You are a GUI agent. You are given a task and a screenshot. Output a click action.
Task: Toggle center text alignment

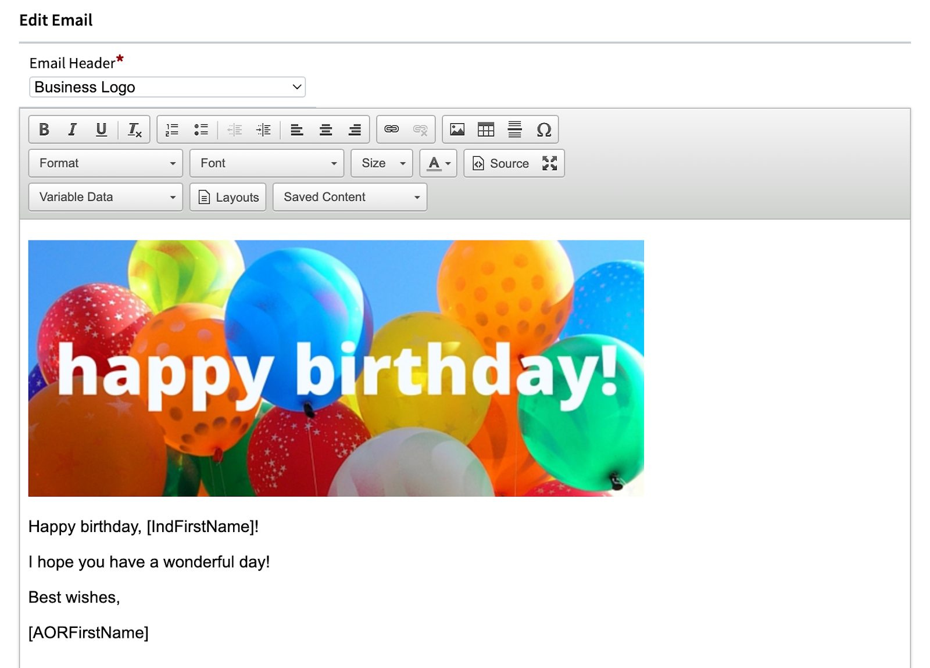pos(325,130)
